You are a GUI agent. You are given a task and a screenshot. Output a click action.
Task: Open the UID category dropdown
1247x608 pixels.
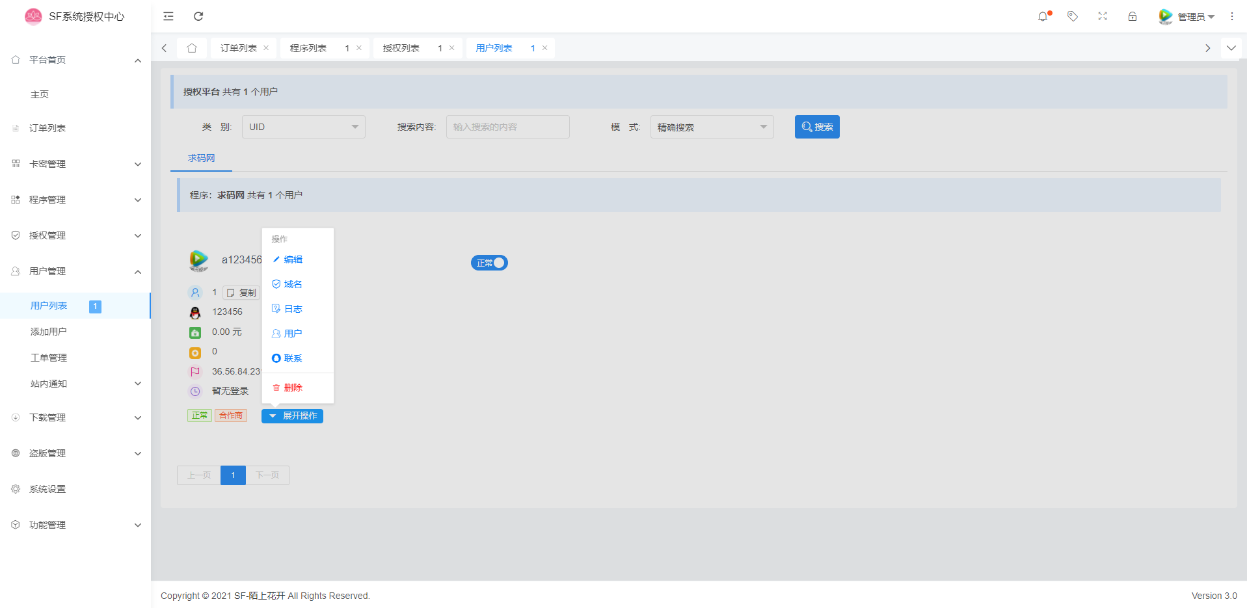(303, 127)
